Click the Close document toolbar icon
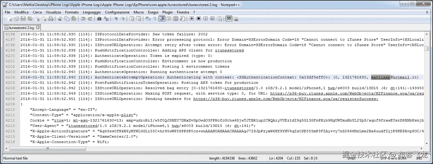 (x=37, y=19)
